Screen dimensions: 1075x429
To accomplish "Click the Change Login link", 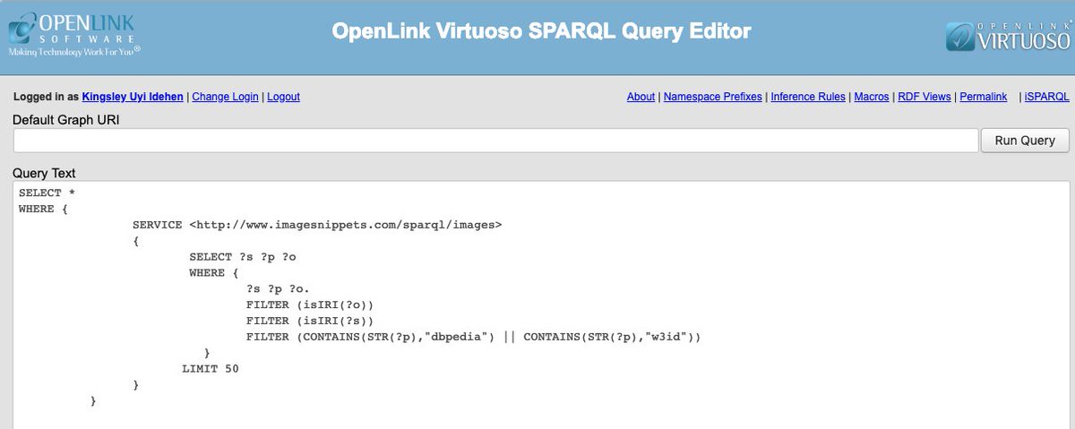I will pyautogui.click(x=225, y=97).
